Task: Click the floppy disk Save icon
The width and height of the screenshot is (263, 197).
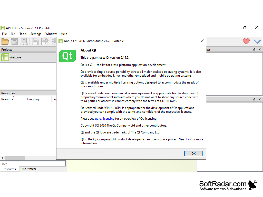Action: pyautogui.click(x=35, y=42)
